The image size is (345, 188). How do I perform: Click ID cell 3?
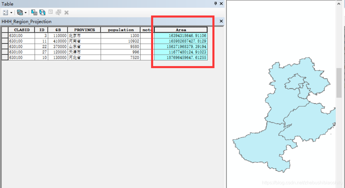pos(41,36)
